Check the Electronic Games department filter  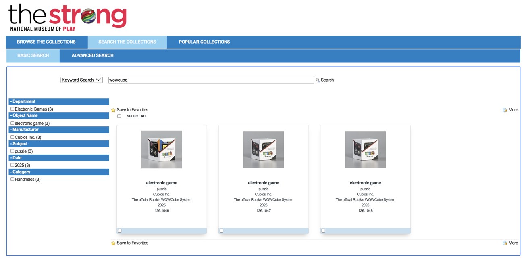(12, 109)
